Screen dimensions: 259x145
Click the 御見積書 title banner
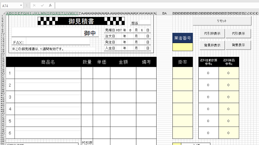coord(81,21)
